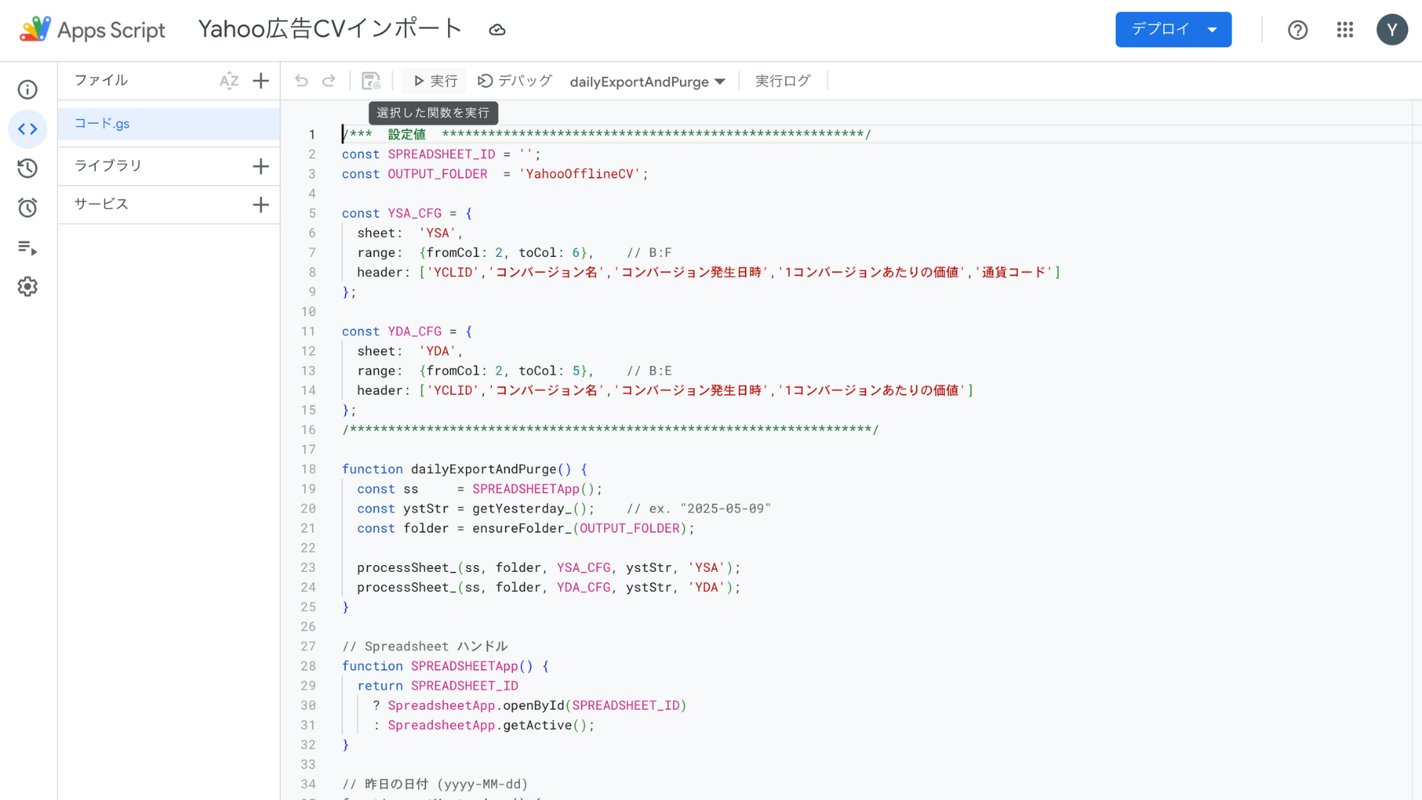Click ensureFolder_ call on line 21
1422x800 pixels.
[x=522, y=529]
